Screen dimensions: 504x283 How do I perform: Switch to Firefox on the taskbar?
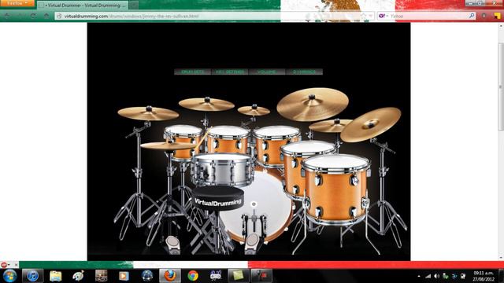tap(170, 276)
